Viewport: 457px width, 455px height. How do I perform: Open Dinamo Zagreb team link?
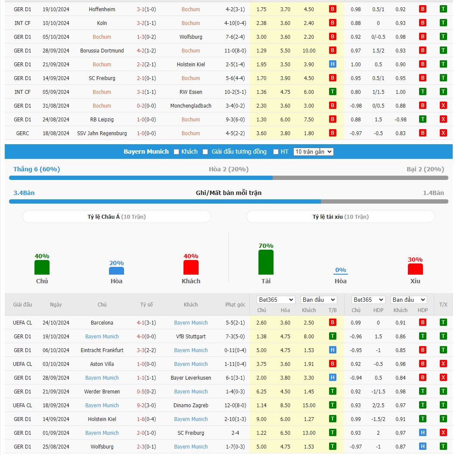click(191, 405)
